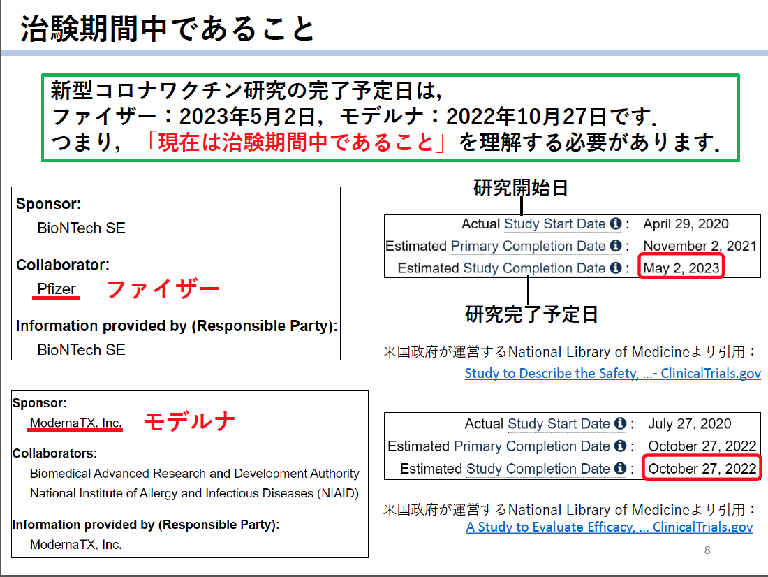Image resolution: width=768 pixels, height=577 pixels.
Task: Click October 27, 2022 in Primary Completion row
Action: [702, 446]
